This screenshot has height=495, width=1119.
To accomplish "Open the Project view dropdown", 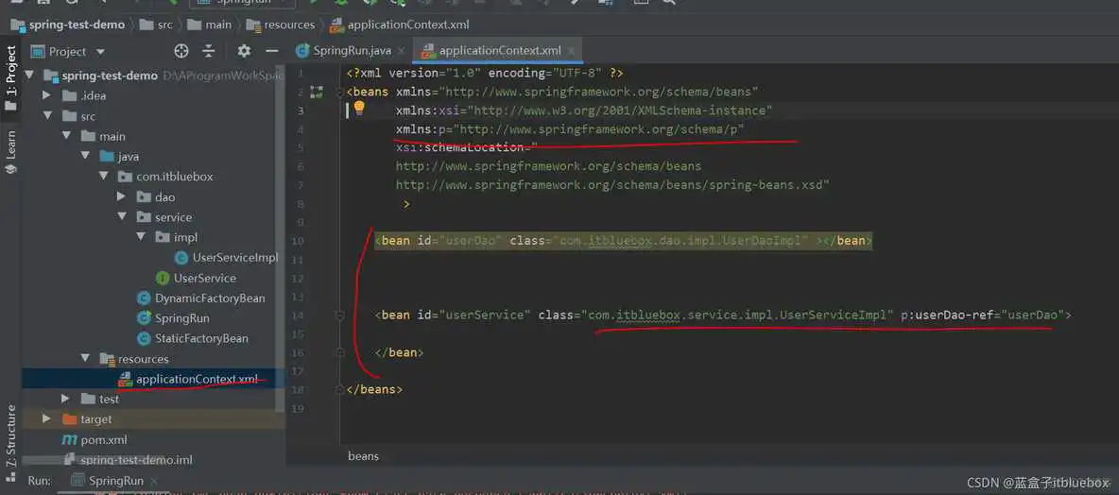I will click(x=100, y=51).
